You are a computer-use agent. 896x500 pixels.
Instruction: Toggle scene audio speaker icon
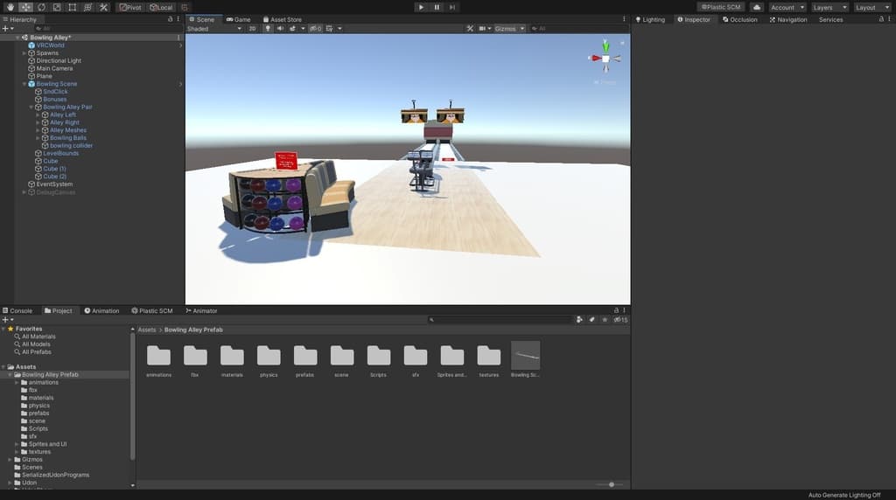tap(280, 28)
